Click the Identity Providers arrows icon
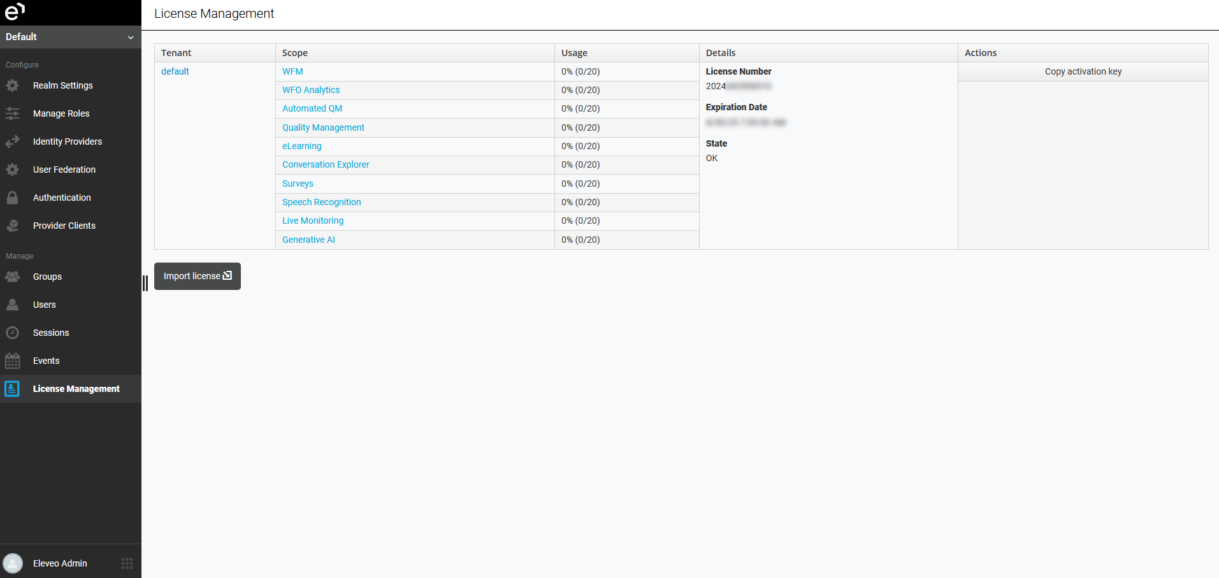The height and width of the screenshot is (578, 1219). pos(12,141)
